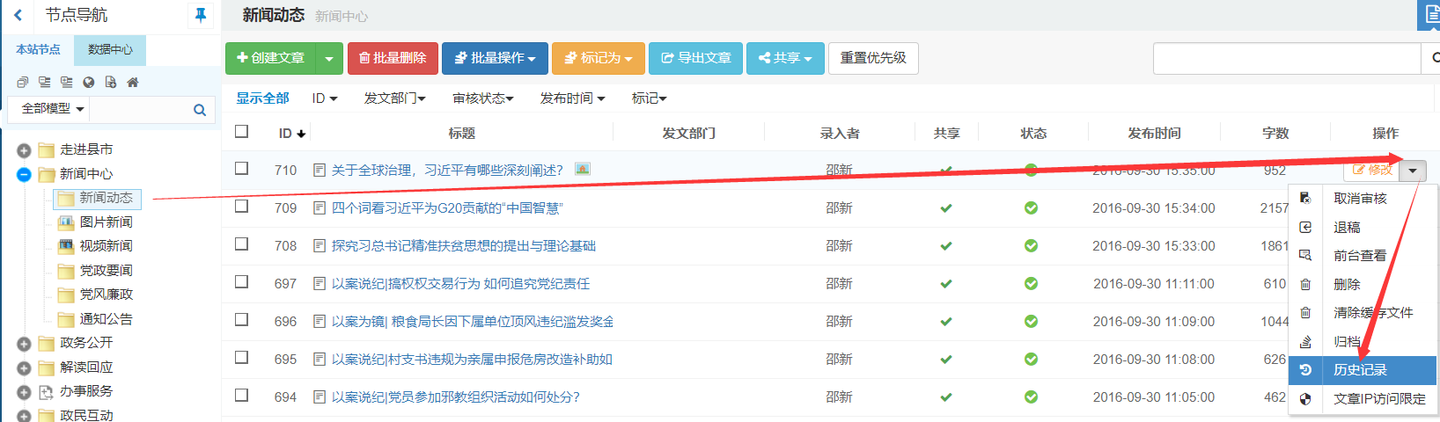Click the search magnifier in node filter

coord(200,110)
